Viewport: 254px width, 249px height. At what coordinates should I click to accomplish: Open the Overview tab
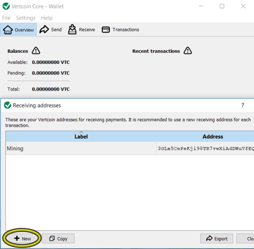pyautogui.click(x=19, y=30)
